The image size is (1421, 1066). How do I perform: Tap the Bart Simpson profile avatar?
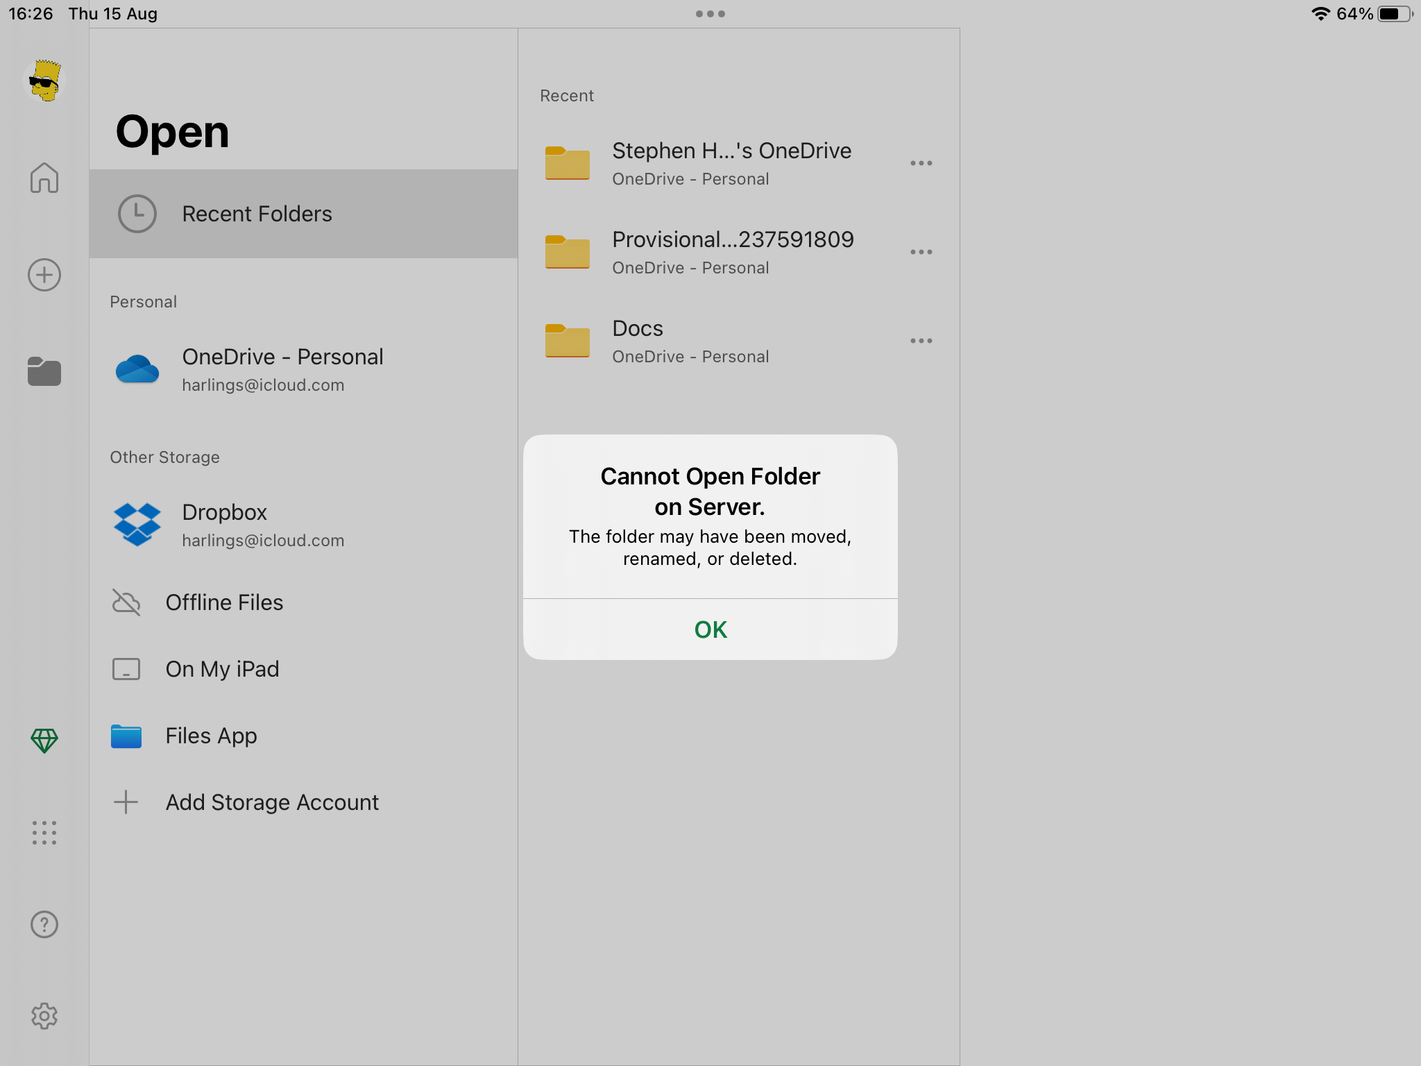click(44, 81)
